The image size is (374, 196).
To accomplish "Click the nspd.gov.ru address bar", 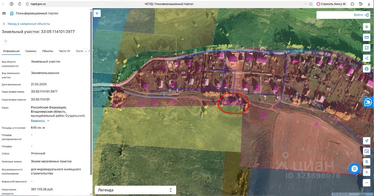I will click(x=38, y=4).
